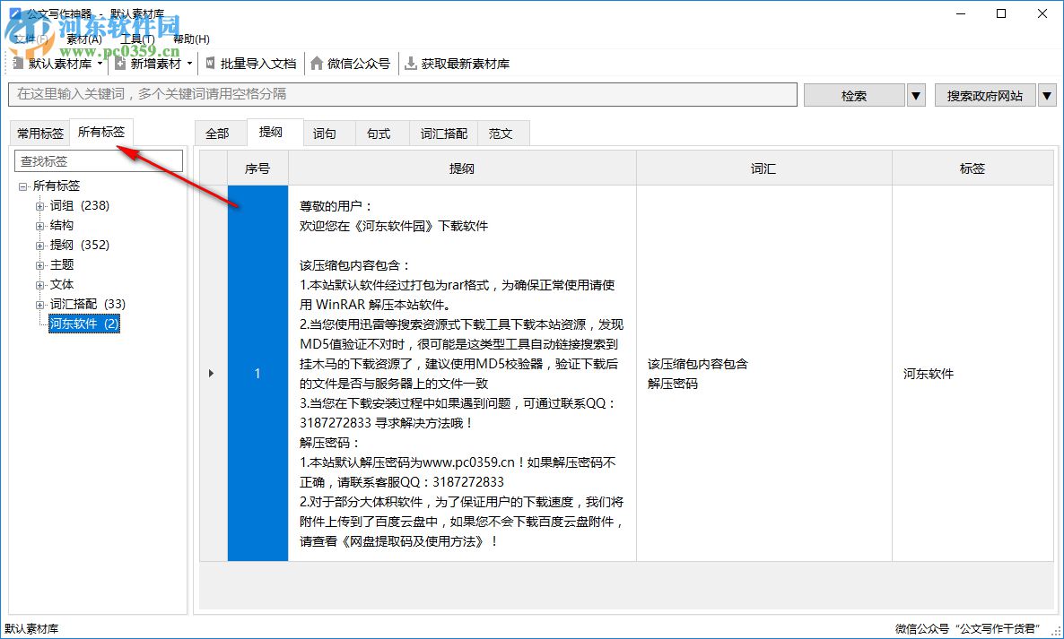Select the 河东软件 (2) tree item
The height and width of the screenshot is (639, 1064).
[x=84, y=324]
